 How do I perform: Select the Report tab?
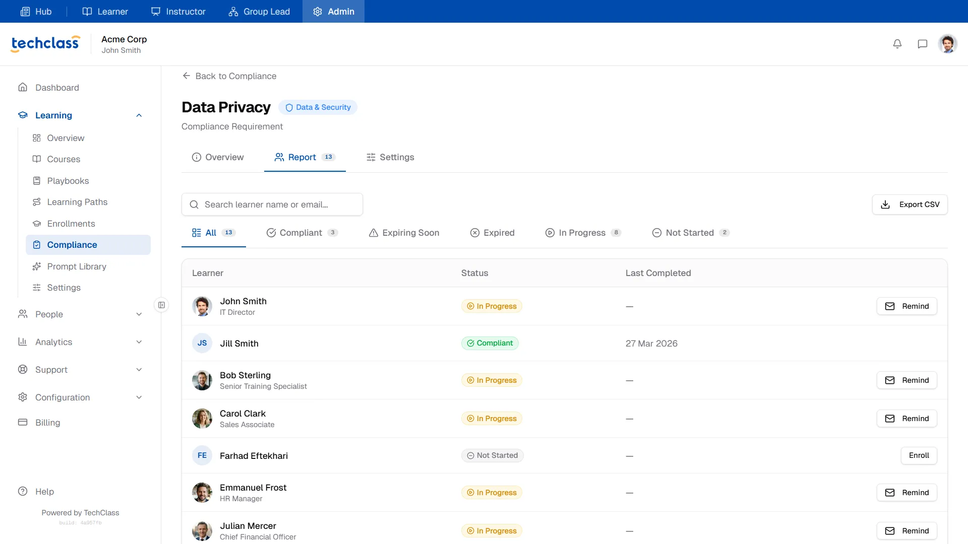(305, 157)
